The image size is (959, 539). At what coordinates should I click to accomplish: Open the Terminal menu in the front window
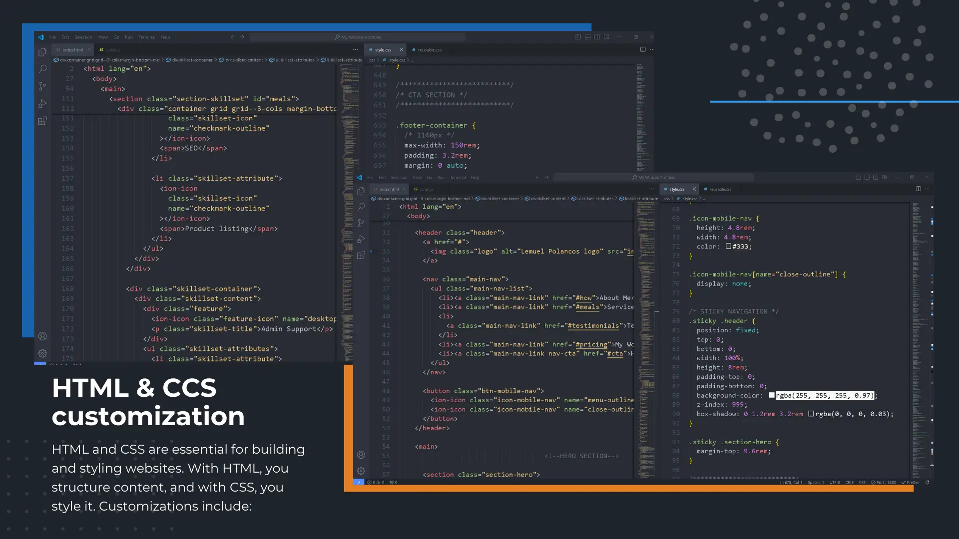458,177
